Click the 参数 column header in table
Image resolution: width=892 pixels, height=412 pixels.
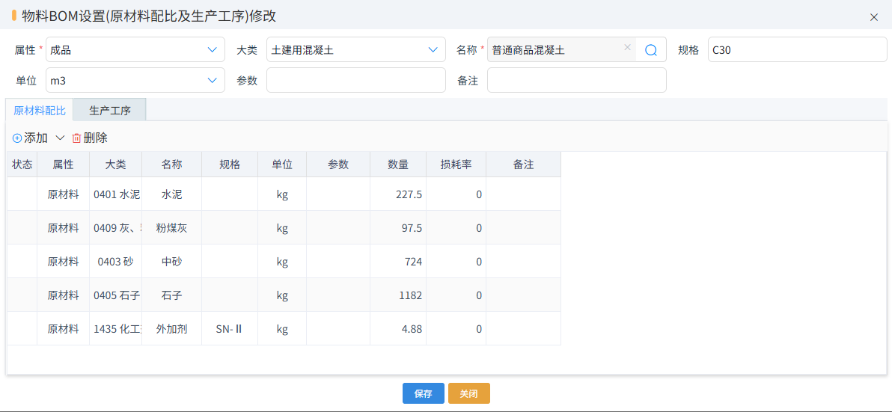point(338,165)
